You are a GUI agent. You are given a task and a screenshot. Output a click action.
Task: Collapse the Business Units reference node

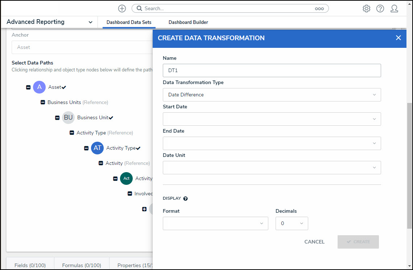coord(43,103)
